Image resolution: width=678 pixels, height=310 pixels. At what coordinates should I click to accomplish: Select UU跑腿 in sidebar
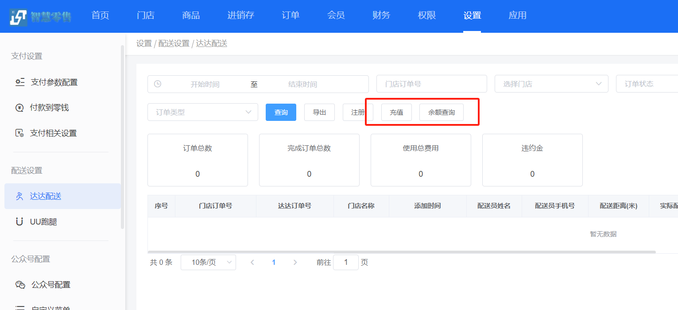[x=62, y=221]
